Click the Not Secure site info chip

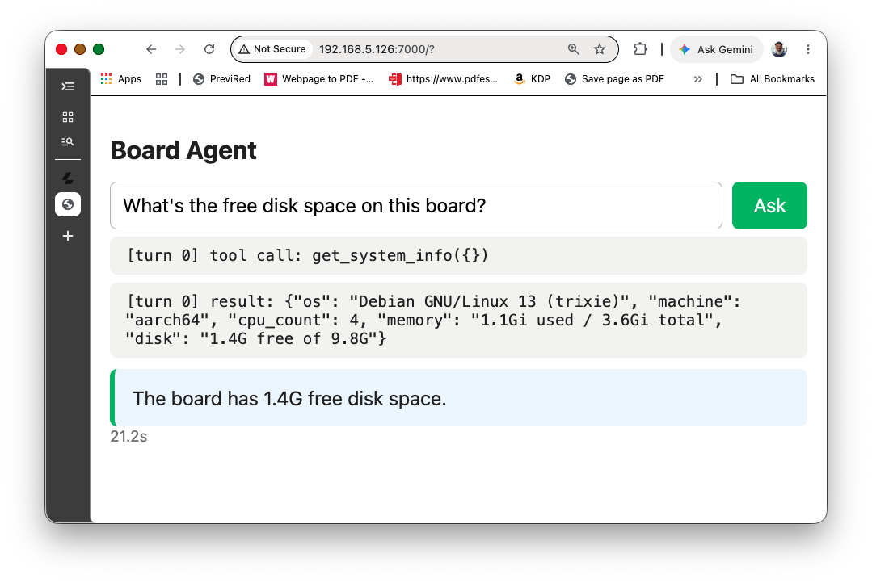272,49
